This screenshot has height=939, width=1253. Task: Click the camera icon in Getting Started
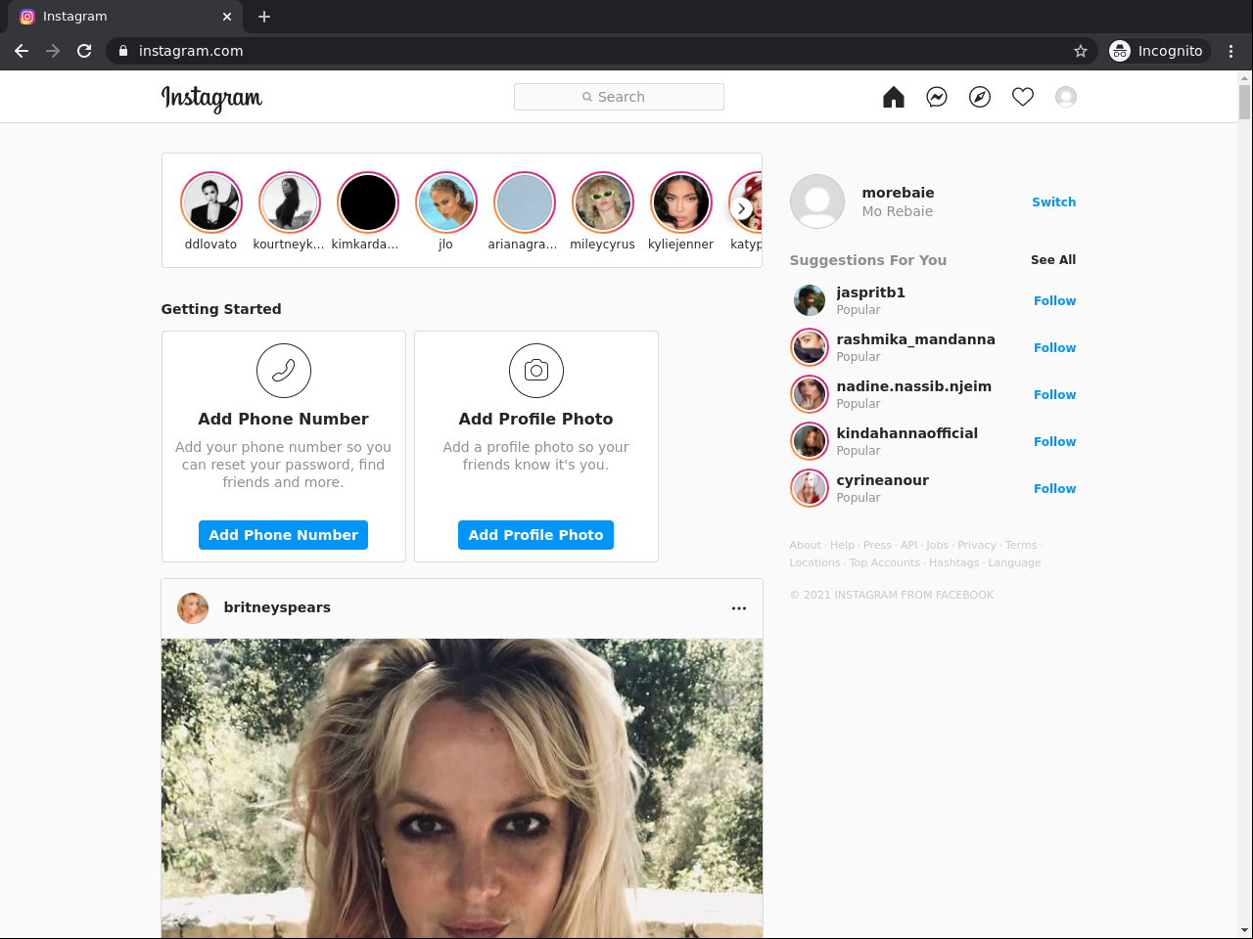536,371
